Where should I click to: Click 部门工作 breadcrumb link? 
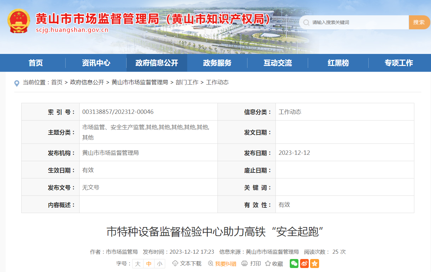click(x=187, y=82)
